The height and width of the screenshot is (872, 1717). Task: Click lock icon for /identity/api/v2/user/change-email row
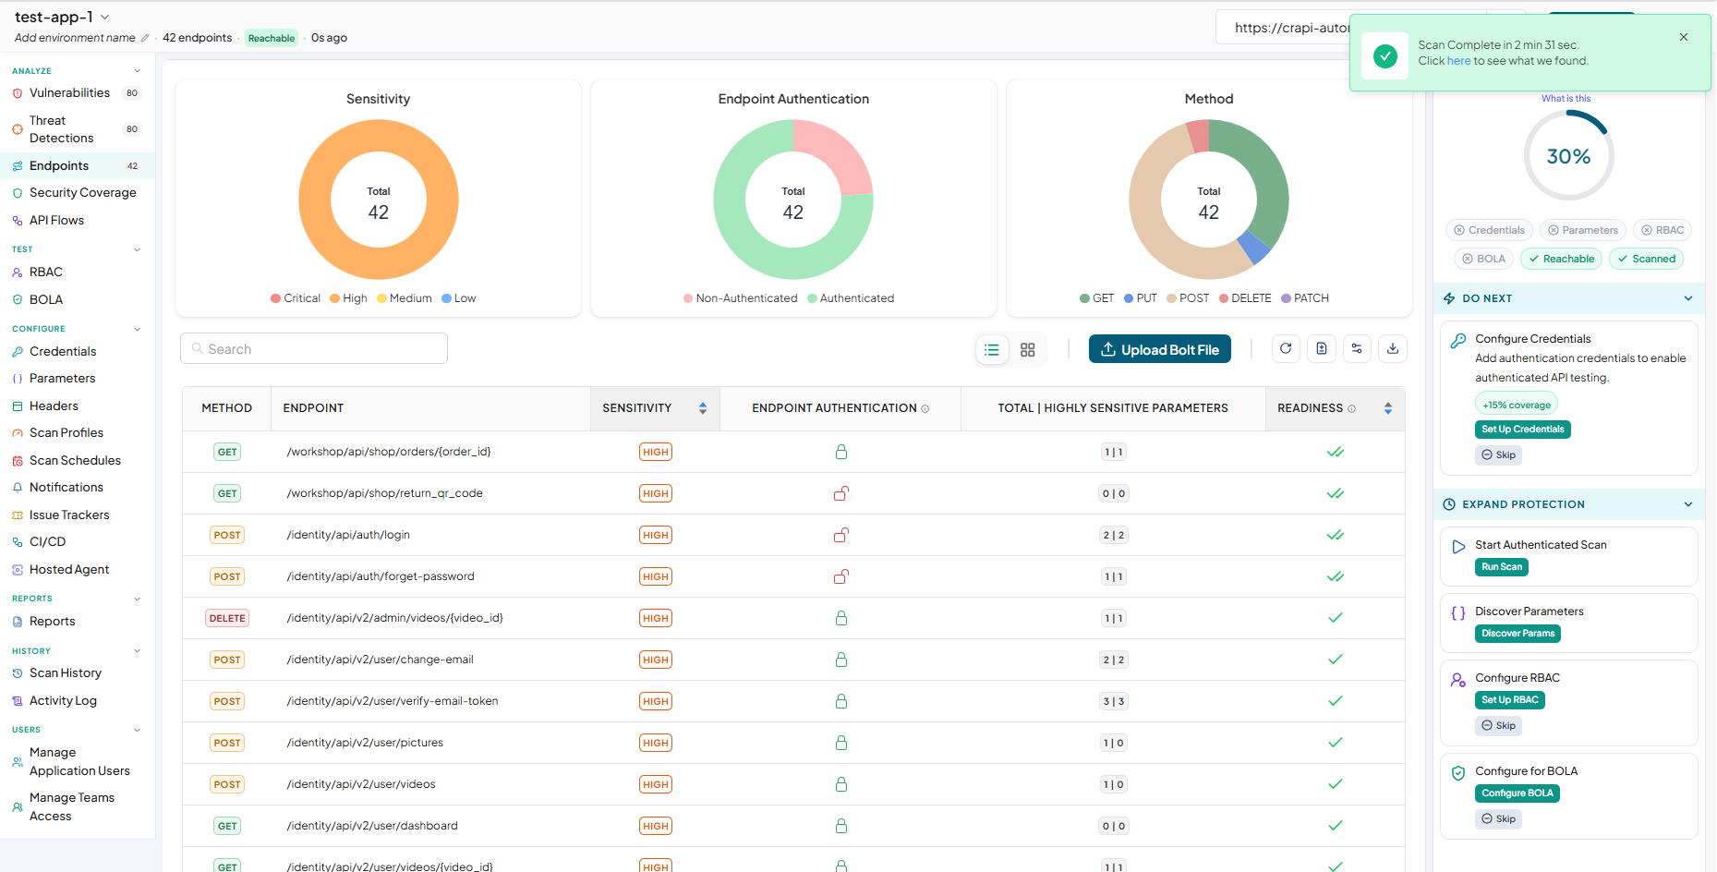(841, 660)
